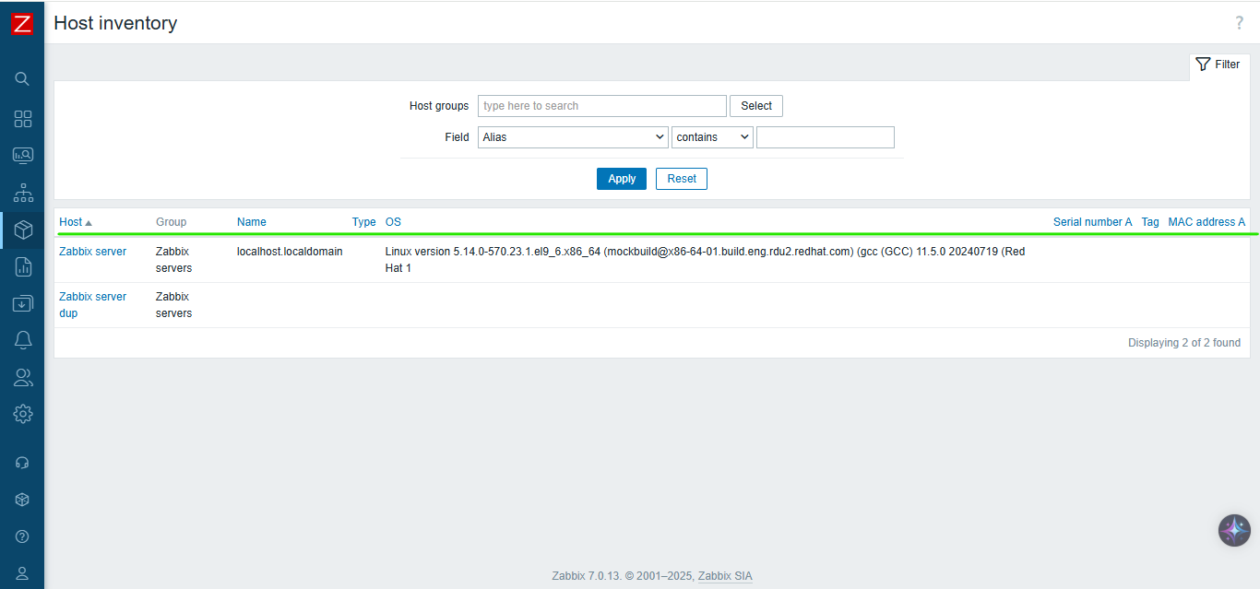Click the Select host groups button
The width and height of the screenshot is (1260, 589).
point(756,106)
